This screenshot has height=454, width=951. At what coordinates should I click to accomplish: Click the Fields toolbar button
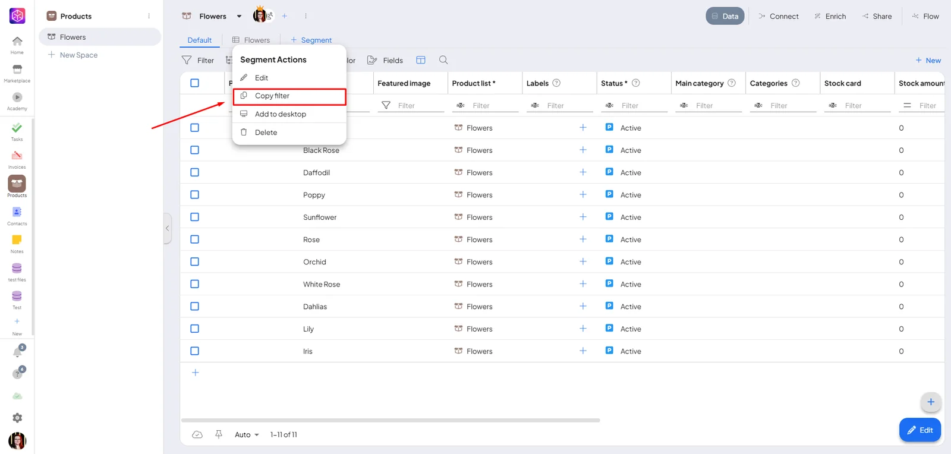[x=385, y=60]
